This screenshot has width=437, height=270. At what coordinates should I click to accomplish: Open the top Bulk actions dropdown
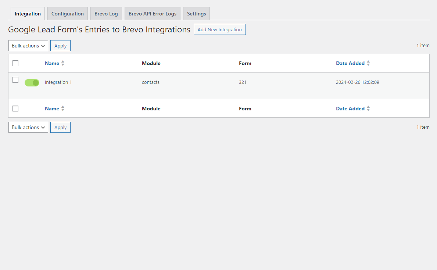tap(28, 46)
